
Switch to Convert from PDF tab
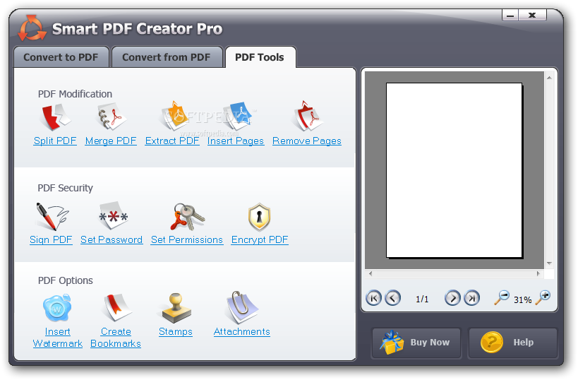point(167,57)
